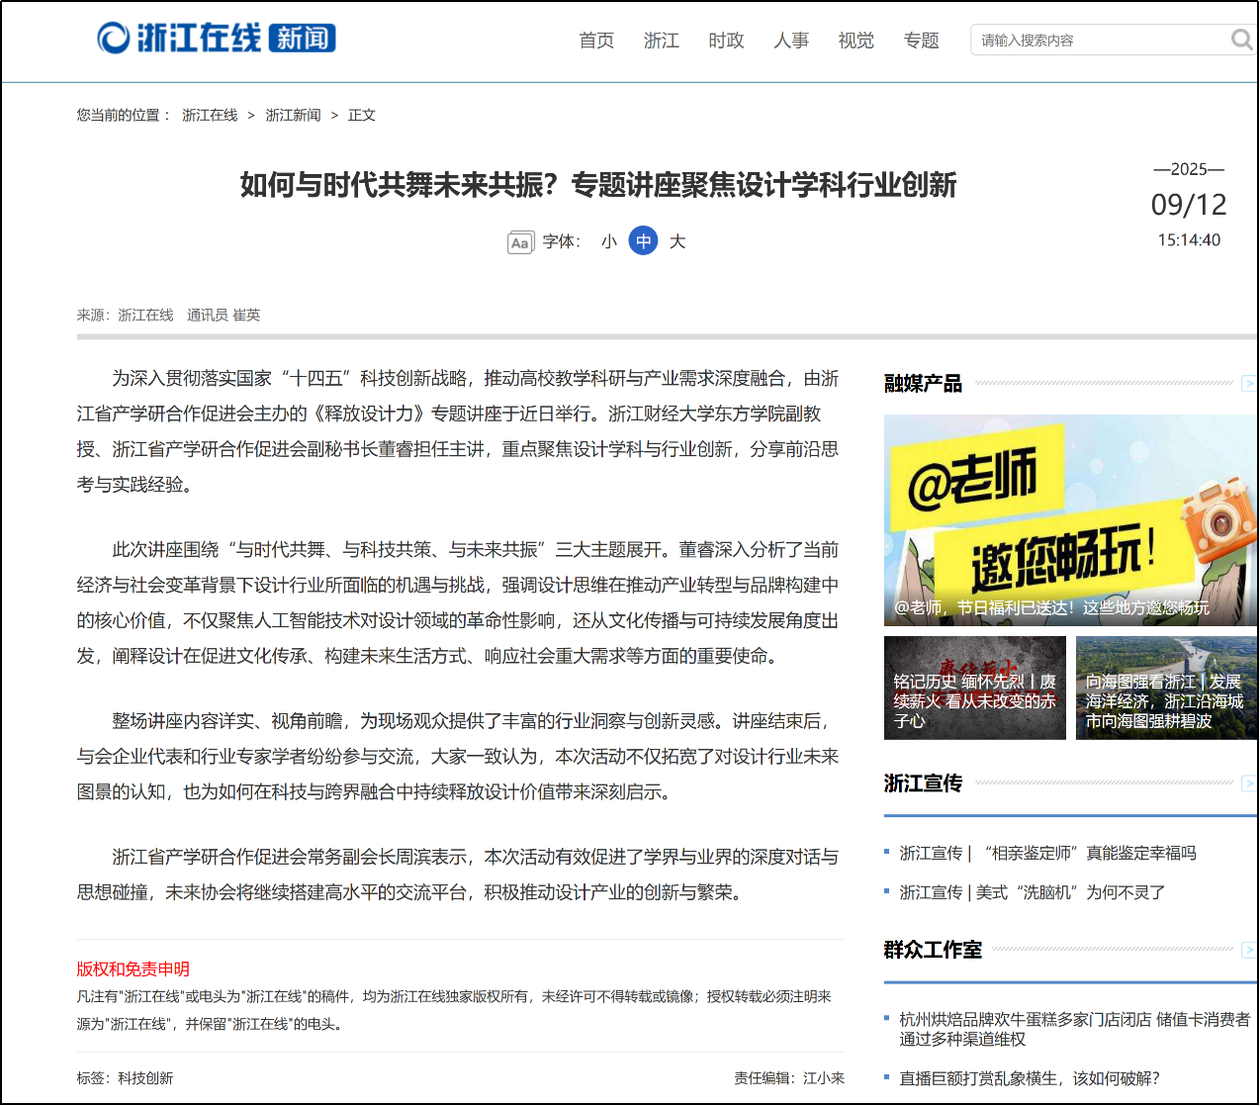The width and height of the screenshot is (1260, 1106).
Task: Open the 铭记历史 缅怀先烈 thumbnail
Action: 974,688
